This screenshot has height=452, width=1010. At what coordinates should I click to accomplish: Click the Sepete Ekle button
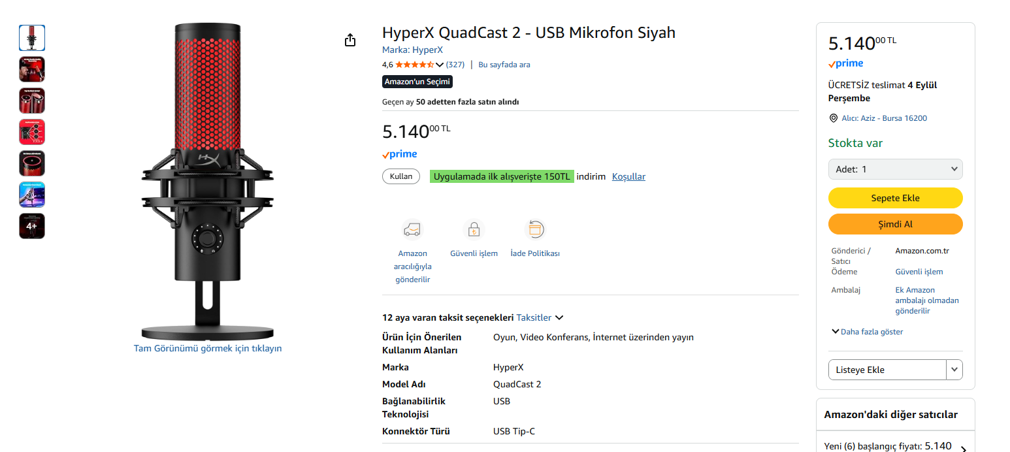(x=895, y=198)
